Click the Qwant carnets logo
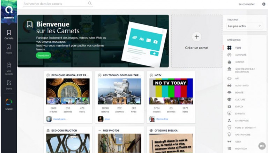This screenshot has width=268, height=153. tap(9, 12)
